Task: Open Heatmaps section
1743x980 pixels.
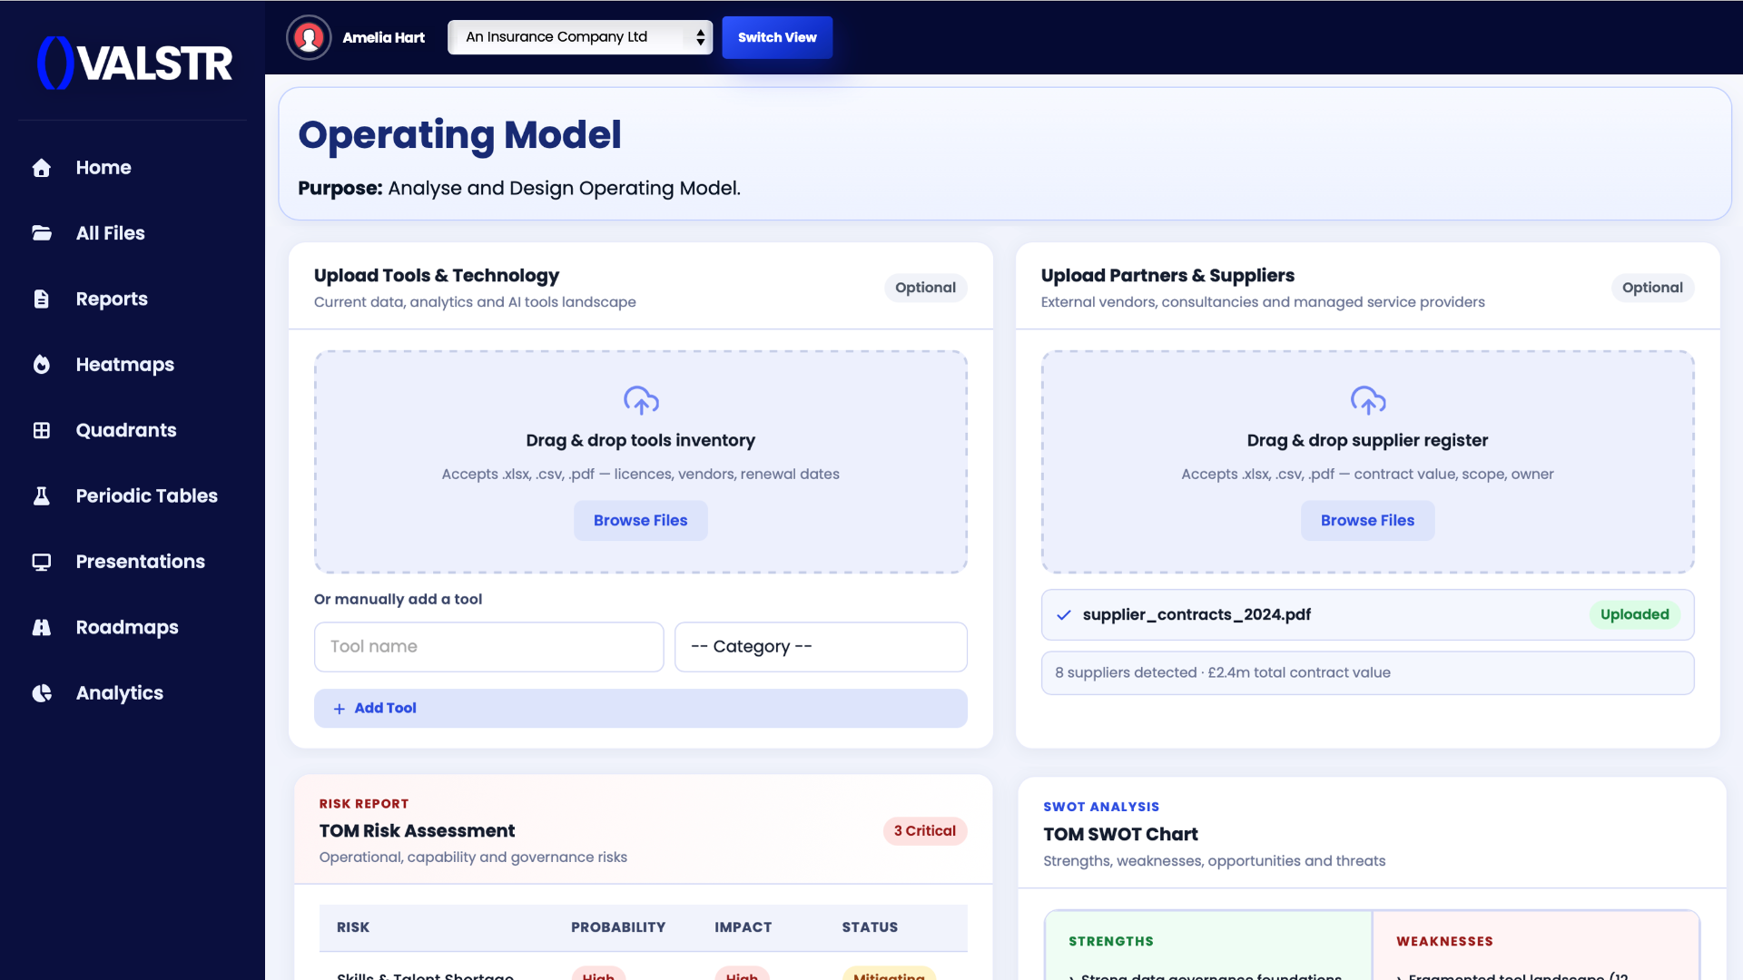Action: tap(125, 364)
